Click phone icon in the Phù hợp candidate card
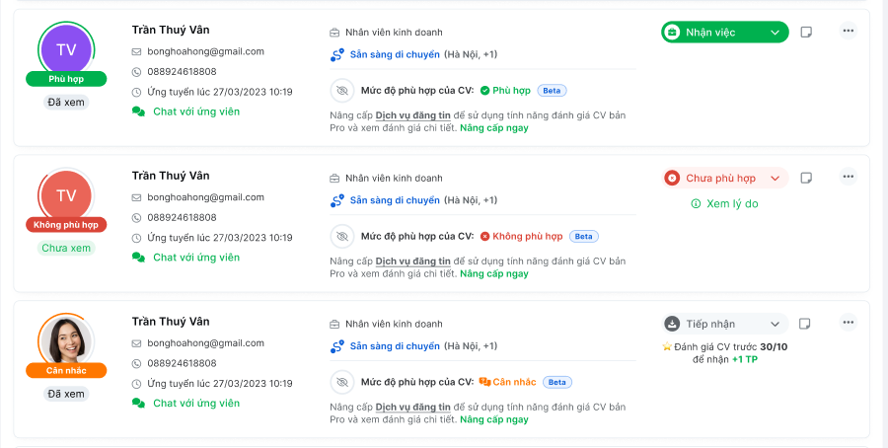Viewport: 888px width, 448px height. [136, 72]
